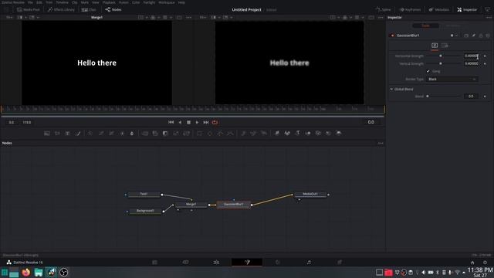This screenshot has width=494, height=278.
Task: Switch to the Modifiers tab in the Inspector
Action: click(x=452, y=25)
